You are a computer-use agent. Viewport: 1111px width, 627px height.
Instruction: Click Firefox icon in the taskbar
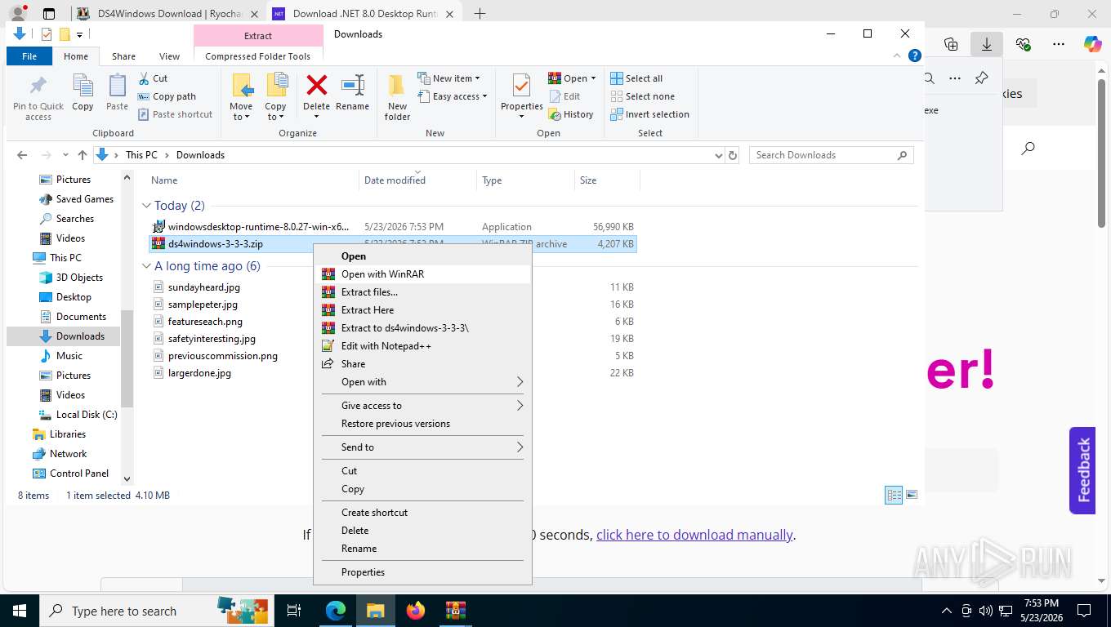[416, 611]
